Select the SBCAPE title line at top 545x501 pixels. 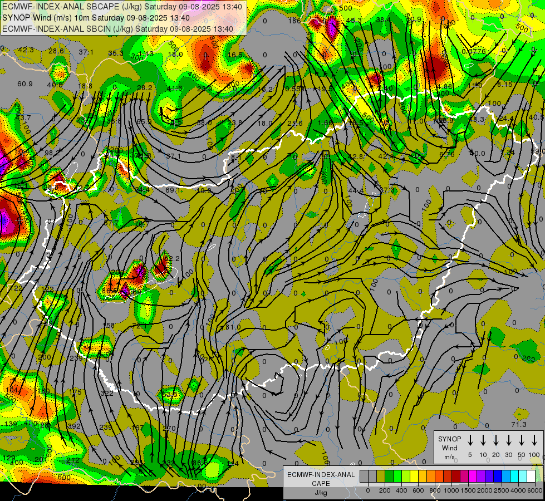122,6
